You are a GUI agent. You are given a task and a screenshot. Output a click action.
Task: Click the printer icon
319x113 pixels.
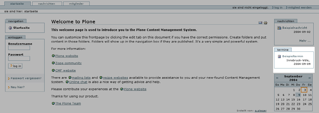265,23
